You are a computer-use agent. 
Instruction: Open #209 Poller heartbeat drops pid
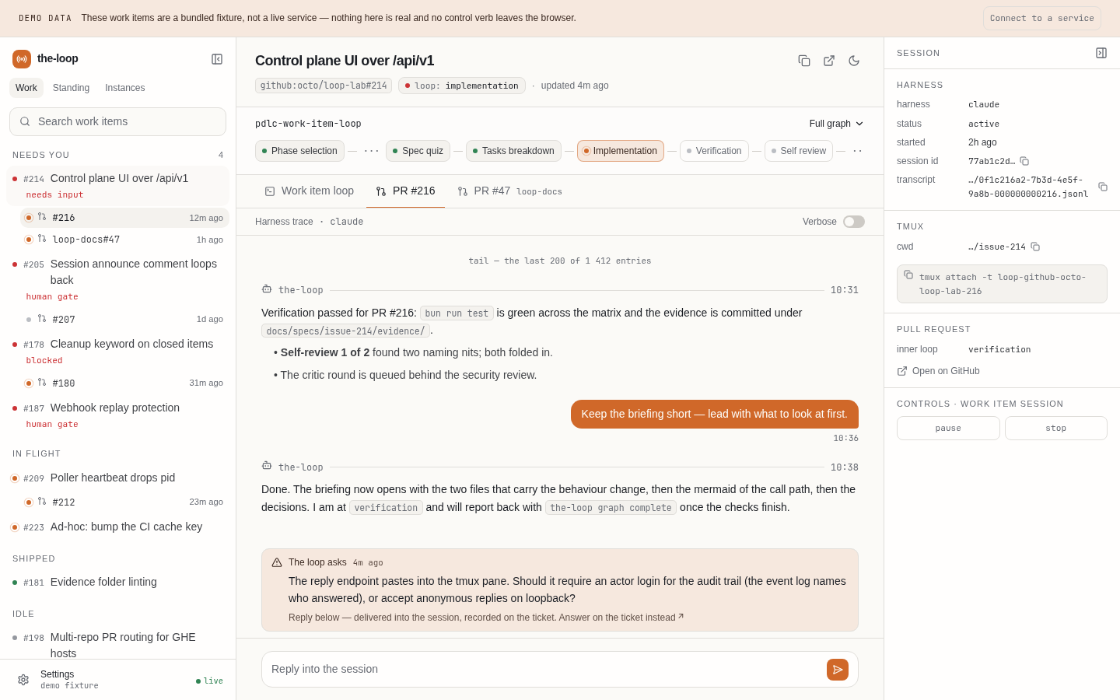[117, 478]
